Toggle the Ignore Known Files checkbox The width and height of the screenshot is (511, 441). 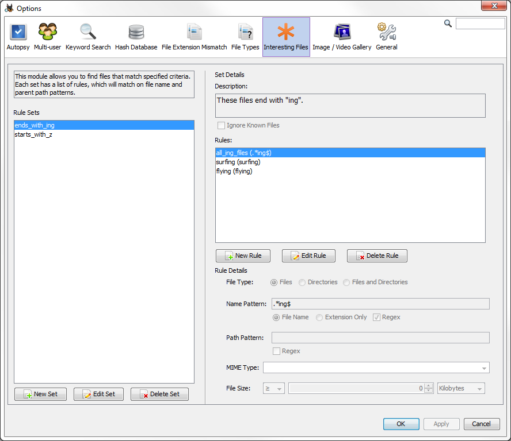(222, 125)
